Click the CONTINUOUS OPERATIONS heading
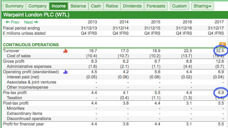 tap(31, 45)
